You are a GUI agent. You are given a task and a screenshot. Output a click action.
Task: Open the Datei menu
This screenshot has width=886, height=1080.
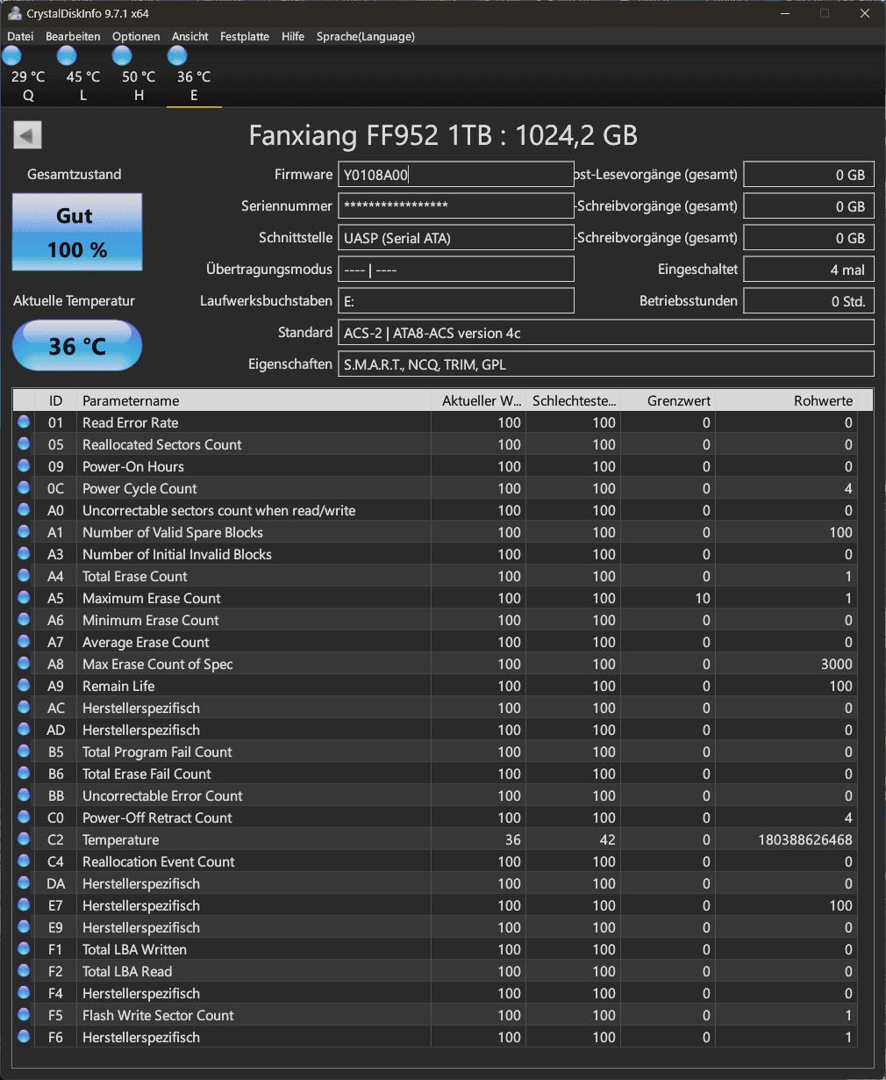pos(20,36)
